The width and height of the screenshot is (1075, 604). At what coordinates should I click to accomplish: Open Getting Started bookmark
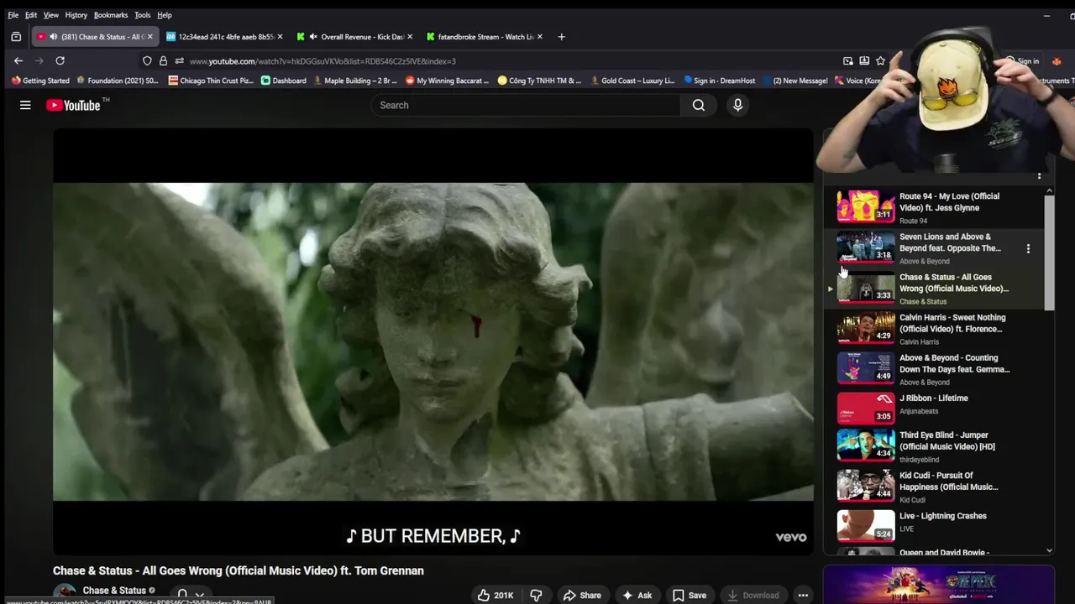point(40,81)
